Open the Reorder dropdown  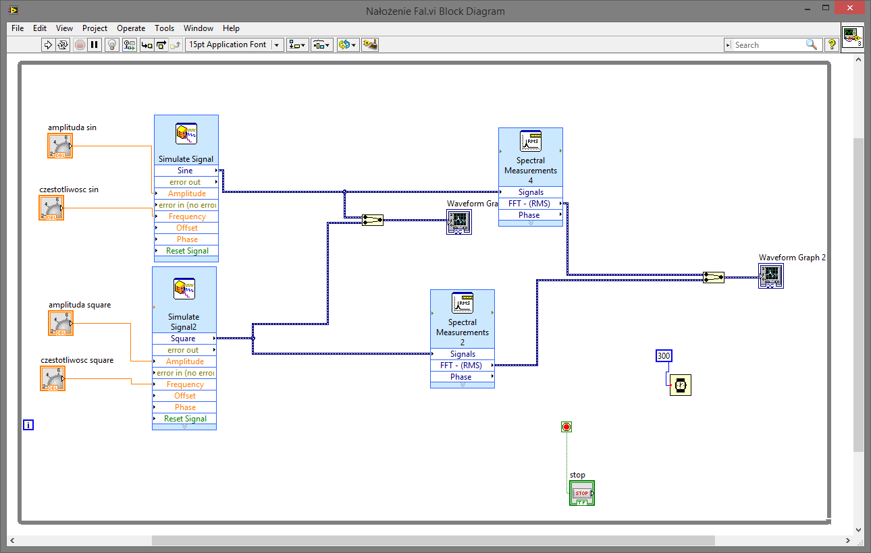(x=347, y=45)
